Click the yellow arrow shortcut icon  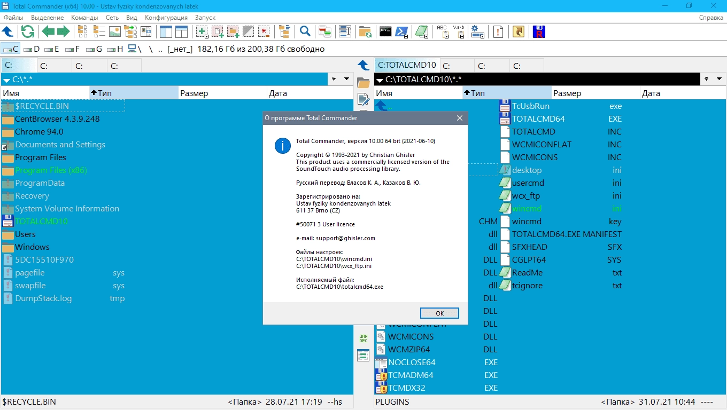518,31
